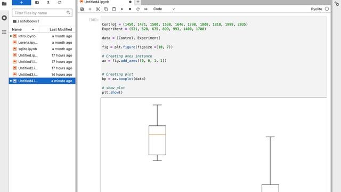Click the Control data line in the code cell
This screenshot has width=341, height=192.
click(175, 25)
